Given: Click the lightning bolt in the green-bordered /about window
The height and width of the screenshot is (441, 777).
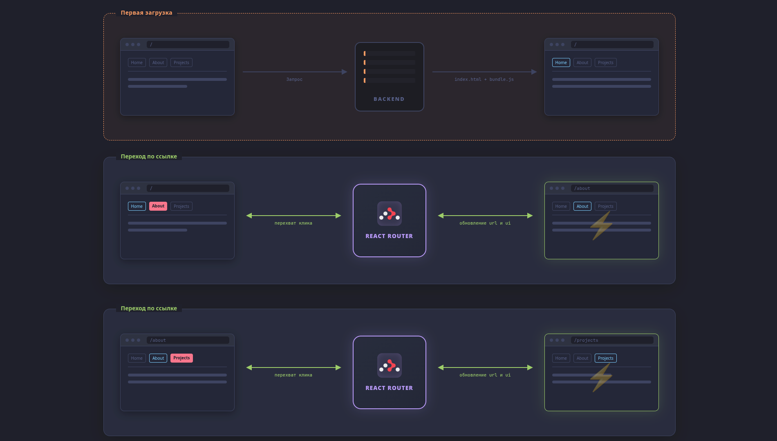Looking at the screenshot, I should [x=601, y=225].
